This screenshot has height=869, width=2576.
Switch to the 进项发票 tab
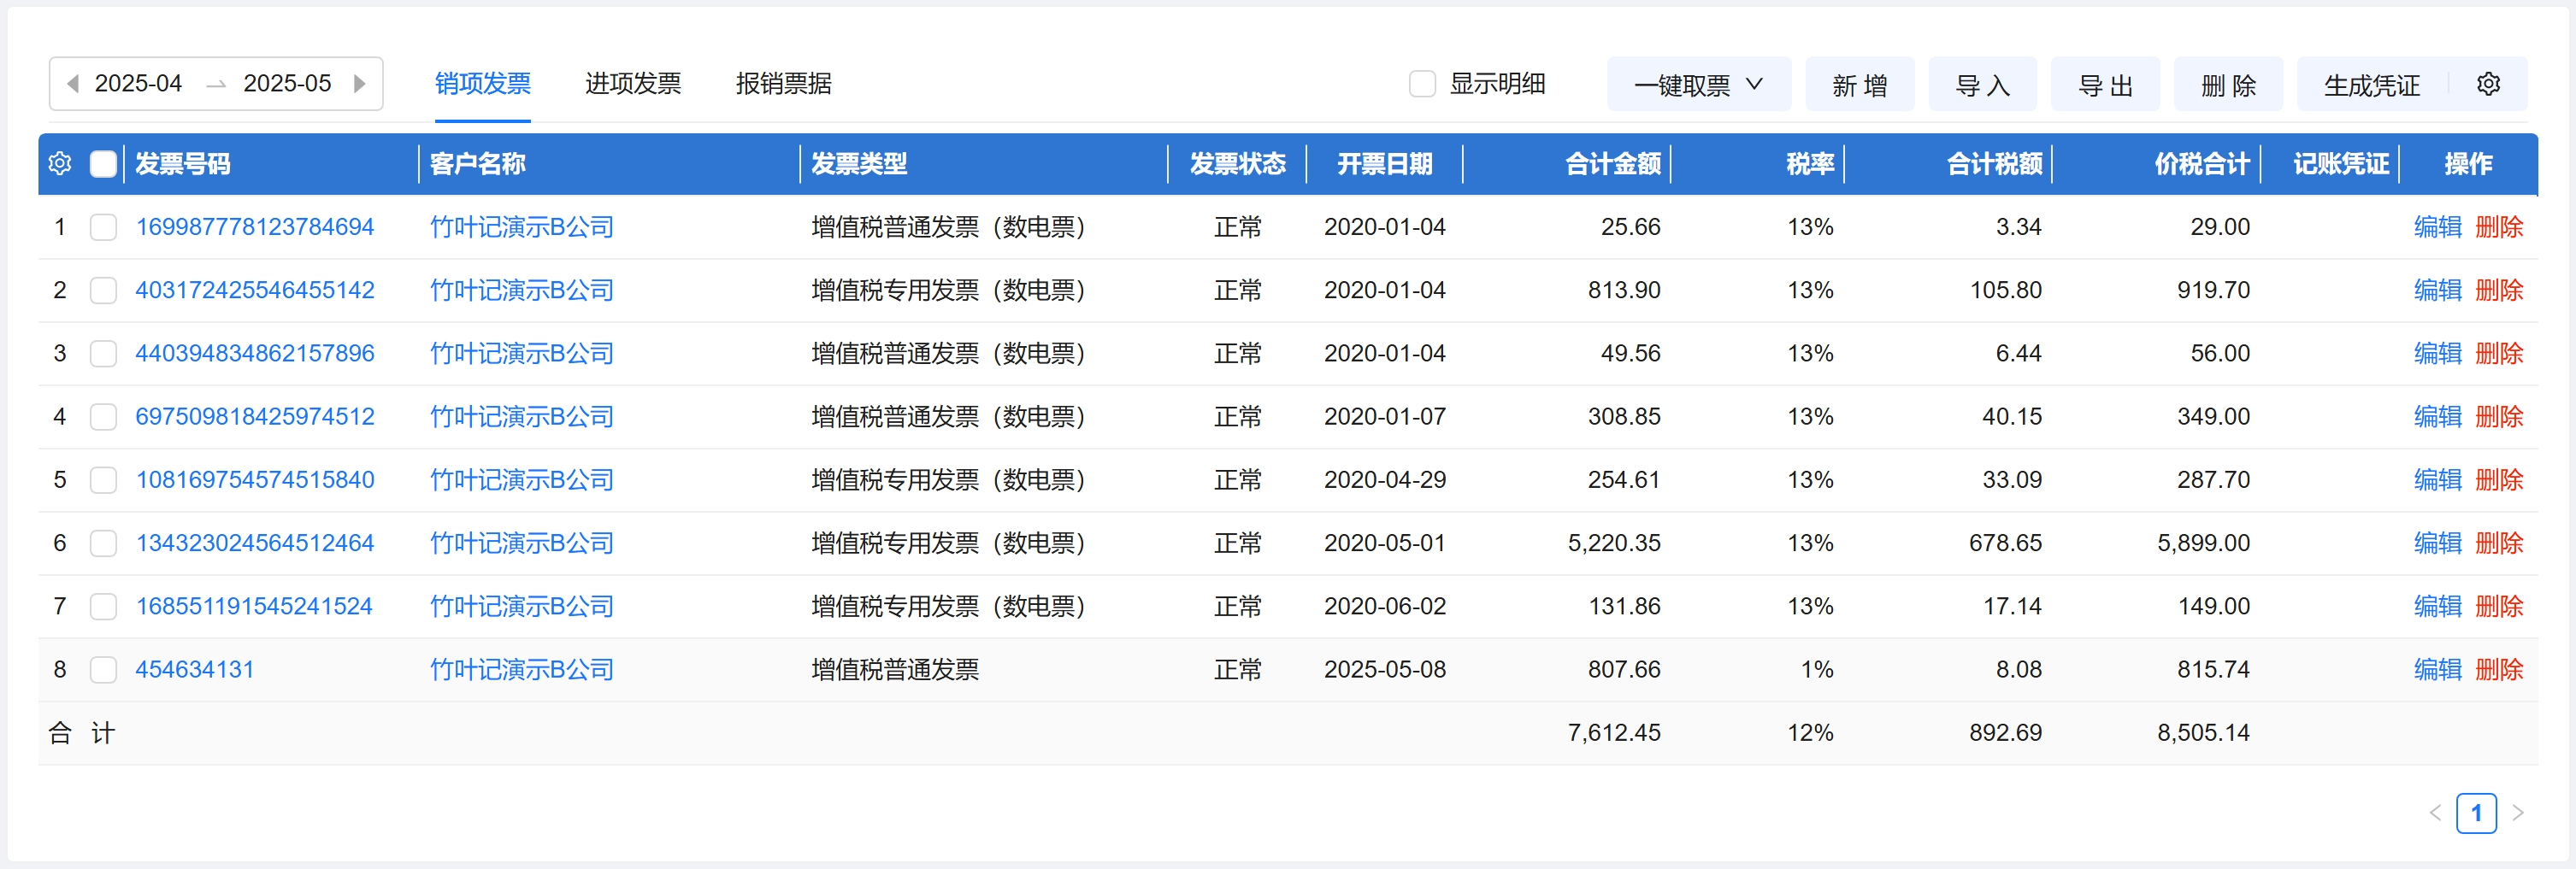[633, 84]
